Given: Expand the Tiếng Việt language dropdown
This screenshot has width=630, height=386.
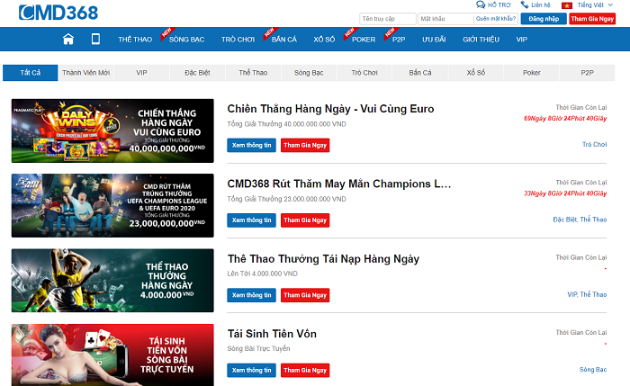Looking at the screenshot, I should (601, 5).
